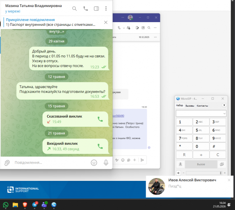Image resolution: width=235 pixels, height=210 pixels.
Task: Search within the Teams chat
Action: click(149, 28)
